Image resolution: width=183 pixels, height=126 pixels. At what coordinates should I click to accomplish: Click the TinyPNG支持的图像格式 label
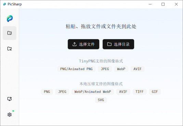coord(101,61)
